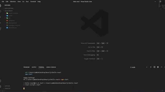Open the Source Control view
This screenshot has height=92, width=165.
pyautogui.click(x=1, y=17)
